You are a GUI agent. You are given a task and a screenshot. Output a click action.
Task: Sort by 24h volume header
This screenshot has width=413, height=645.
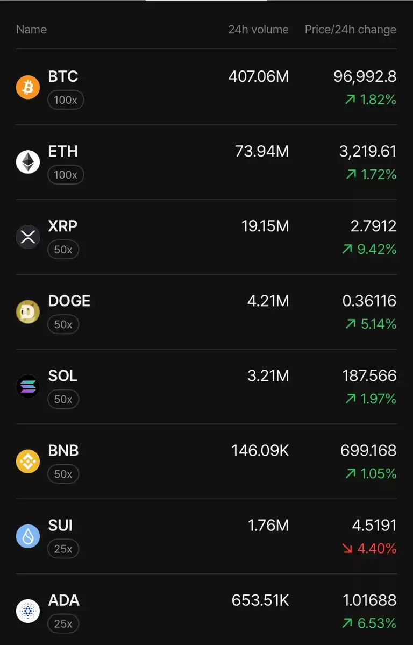[x=258, y=30]
